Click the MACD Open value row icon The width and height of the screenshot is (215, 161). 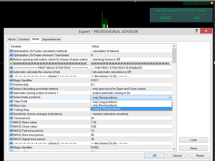(11, 122)
